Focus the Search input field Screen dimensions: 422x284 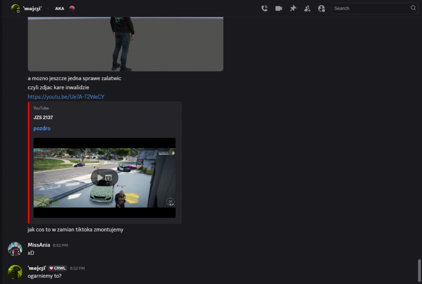pyautogui.click(x=374, y=8)
